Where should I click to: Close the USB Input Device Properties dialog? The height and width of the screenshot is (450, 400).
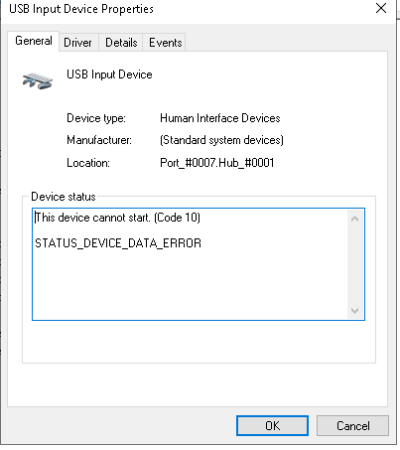[x=381, y=8]
